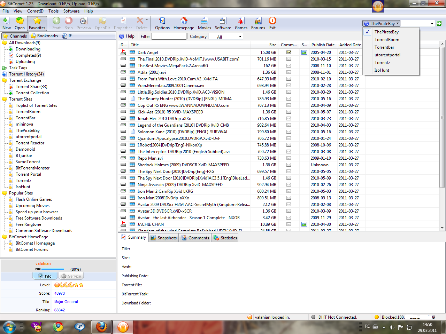Open the Forums toolbar icon
446x334 pixels.
point(258,23)
